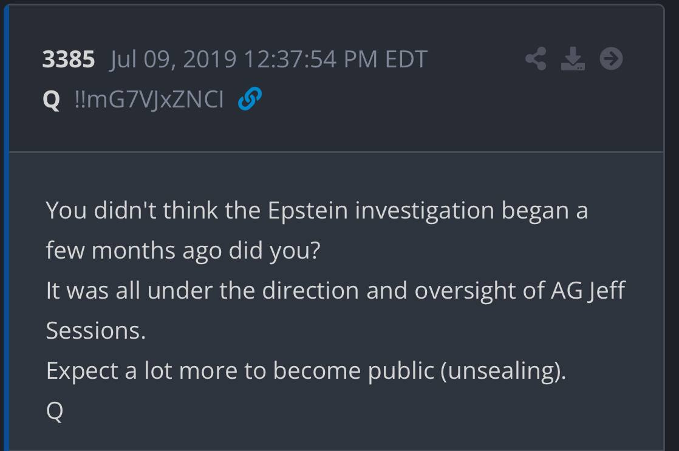Click the word '(unsealing)' in the post
Viewport: 679px width, 451px height.
click(x=503, y=371)
